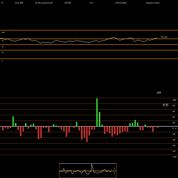Click the '(5,5' parameter text in header
The height and width of the screenshot is (178, 178).
(x=91, y=3)
